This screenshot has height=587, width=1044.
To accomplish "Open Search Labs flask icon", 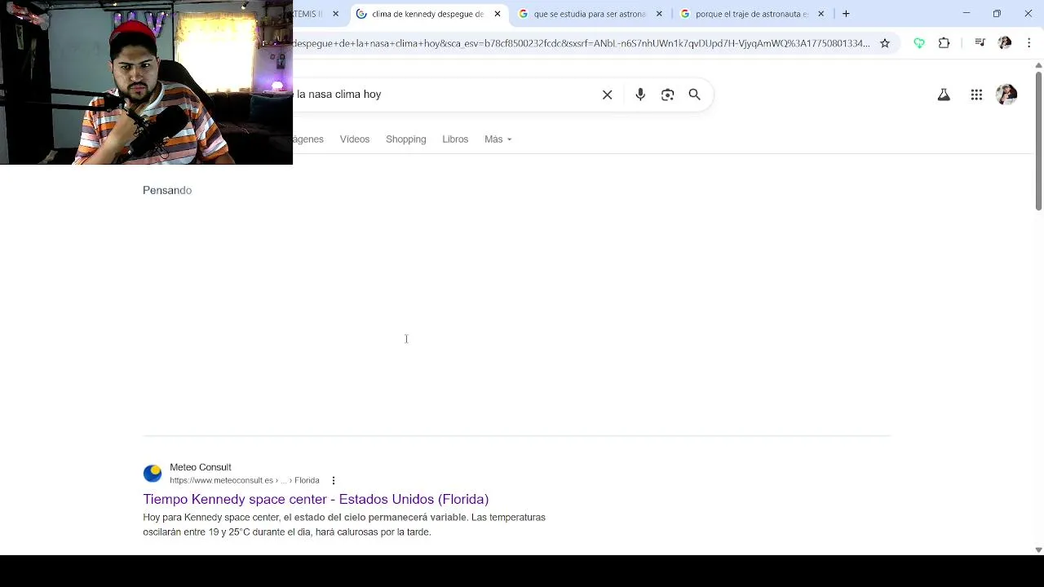I will coord(944,95).
